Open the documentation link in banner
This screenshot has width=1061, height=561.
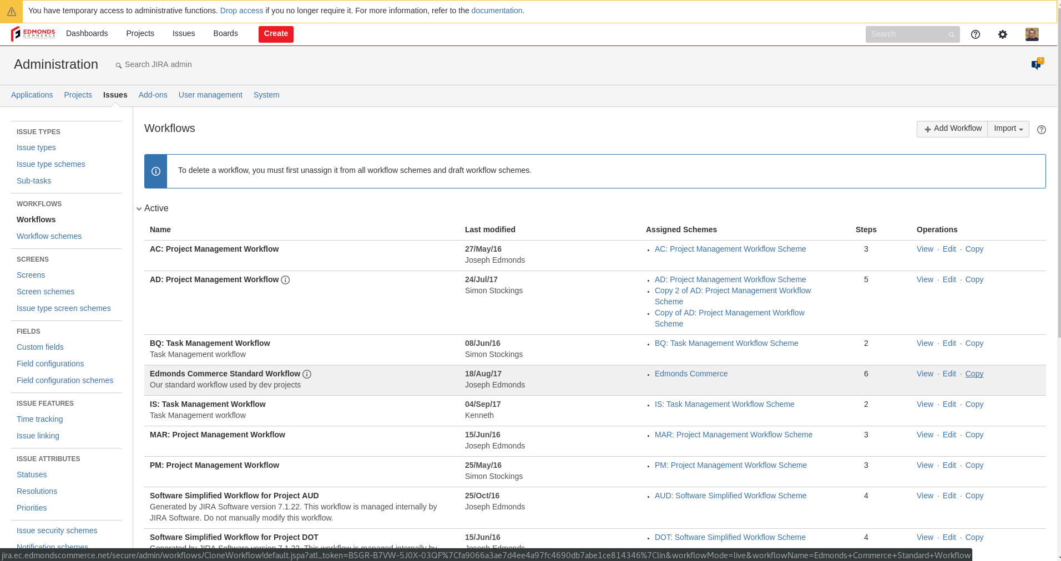tap(497, 11)
